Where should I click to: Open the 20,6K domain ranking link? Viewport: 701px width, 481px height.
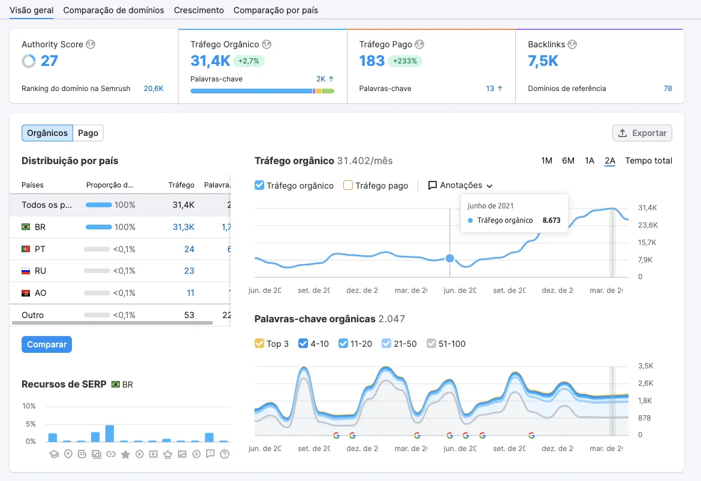(153, 89)
